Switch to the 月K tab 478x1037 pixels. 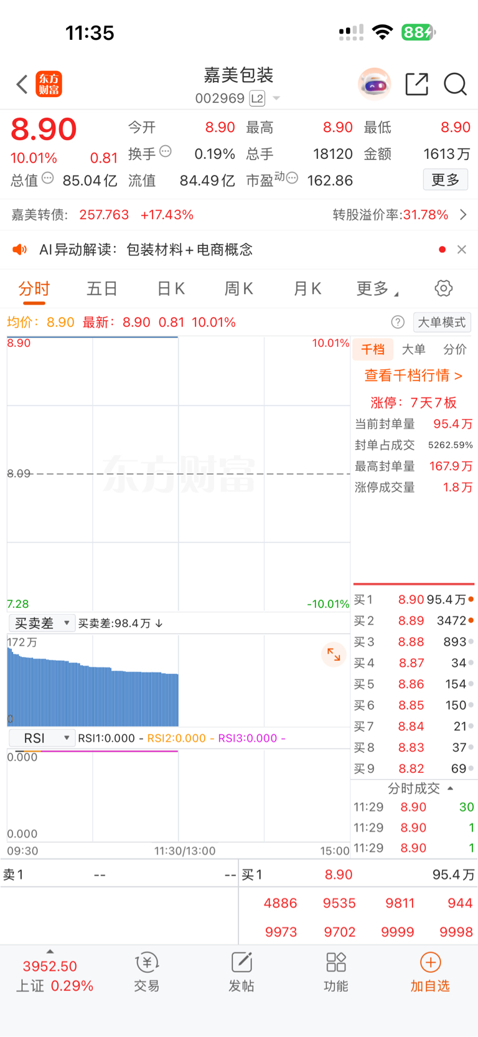pos(307,289)
